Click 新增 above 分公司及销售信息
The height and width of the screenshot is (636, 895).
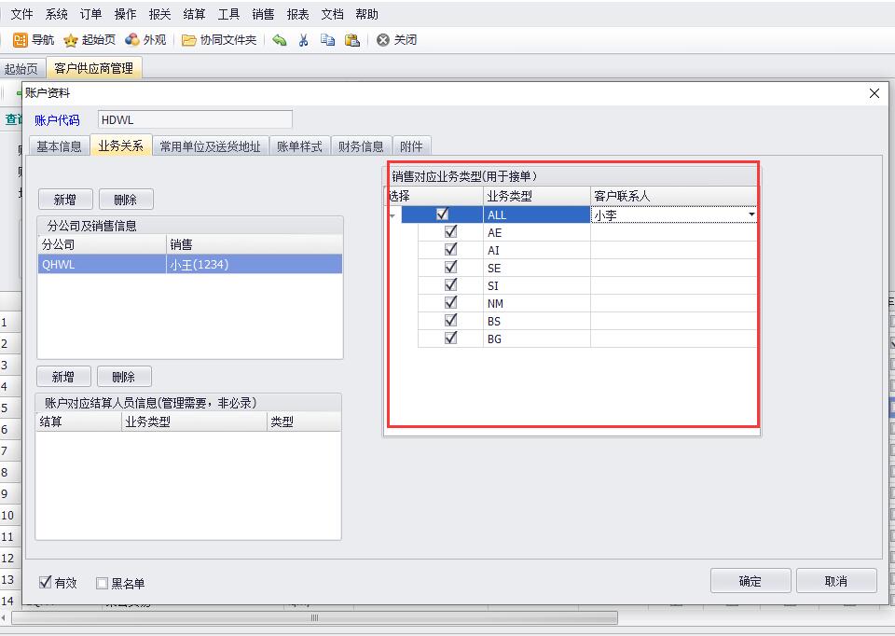[x=64, y=200]
